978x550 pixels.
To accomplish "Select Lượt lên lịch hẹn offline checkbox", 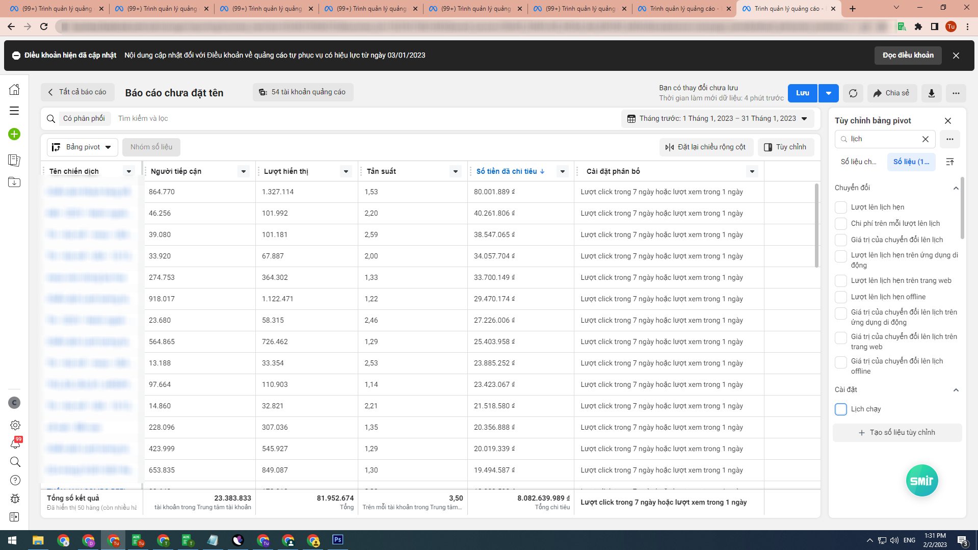I will 841,297.
